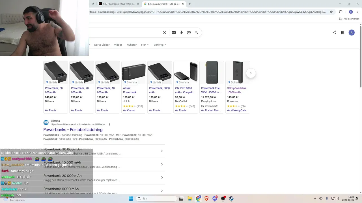Viewport: 362px width, 203px height.
Task: Open the Windows Start menu
Action: pyautogui.click(x=131, y=198)
